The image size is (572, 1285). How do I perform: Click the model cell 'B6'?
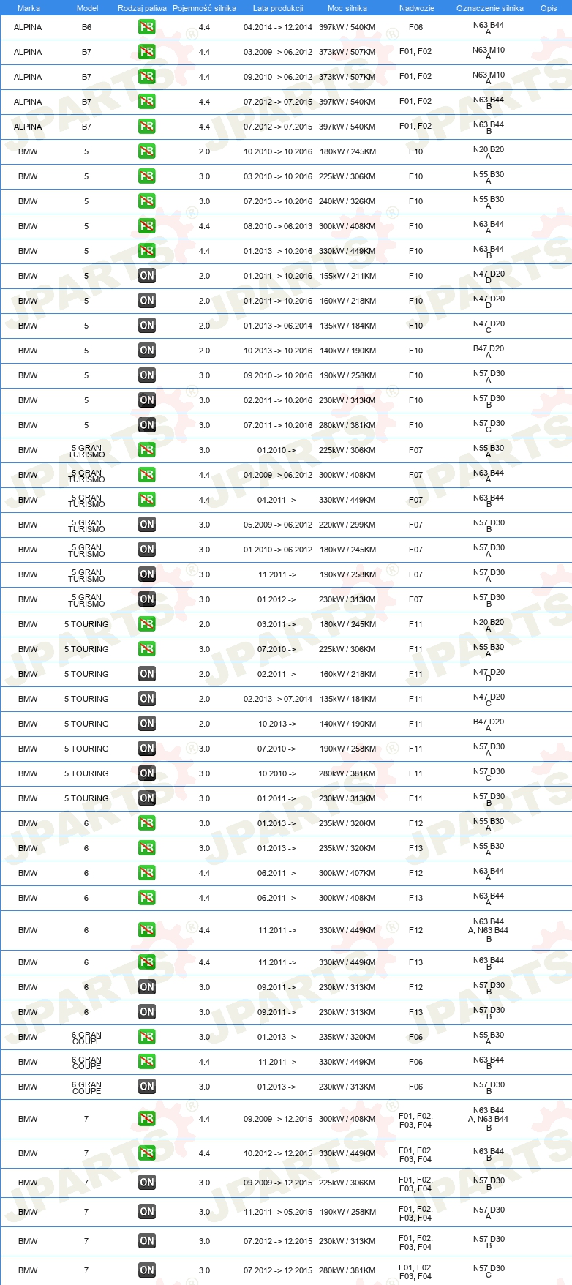coord(87,27)
